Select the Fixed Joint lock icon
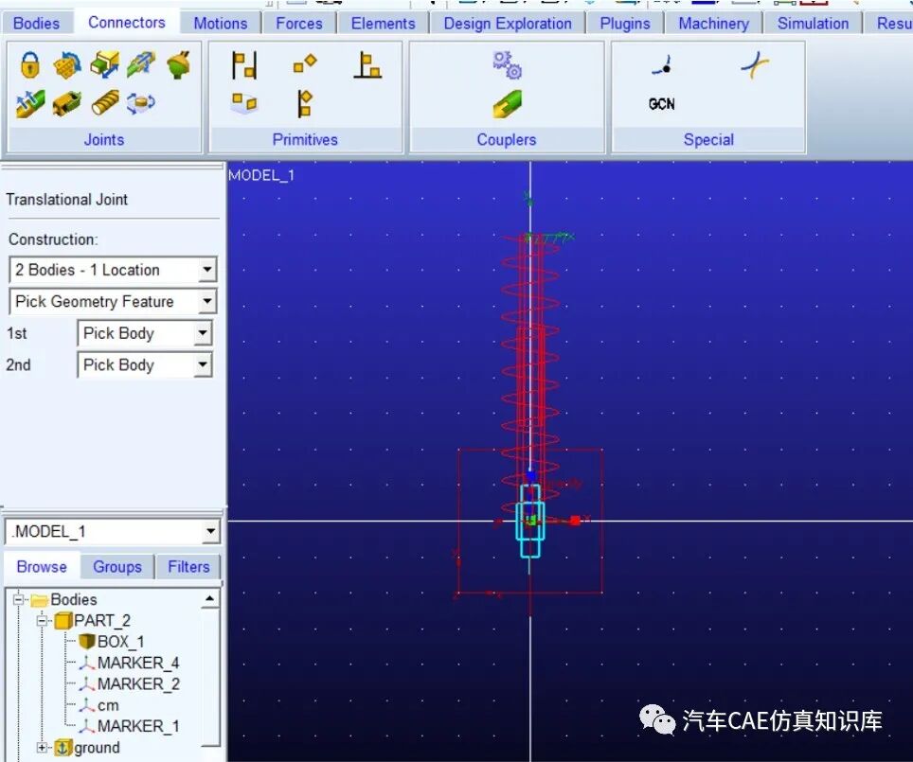Image resolution: width=913 pixels, height=762 pixels. pos(29,64)
